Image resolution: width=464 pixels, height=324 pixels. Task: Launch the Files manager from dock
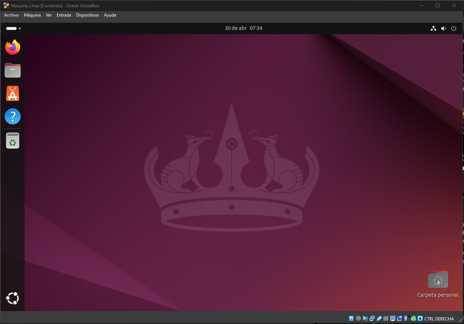(x=13, y=70)
